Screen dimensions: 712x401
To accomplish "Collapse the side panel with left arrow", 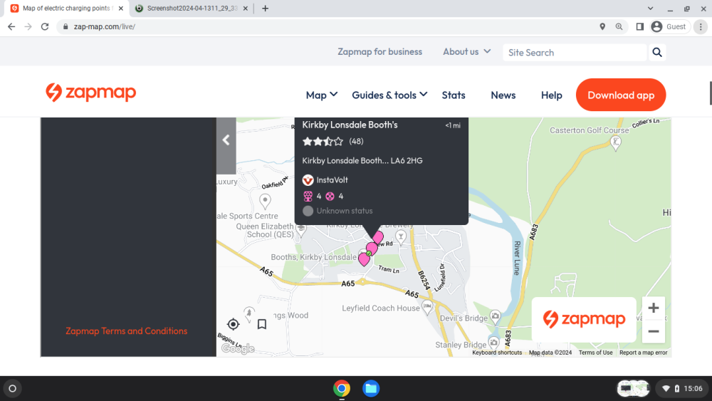I will 226,140.
